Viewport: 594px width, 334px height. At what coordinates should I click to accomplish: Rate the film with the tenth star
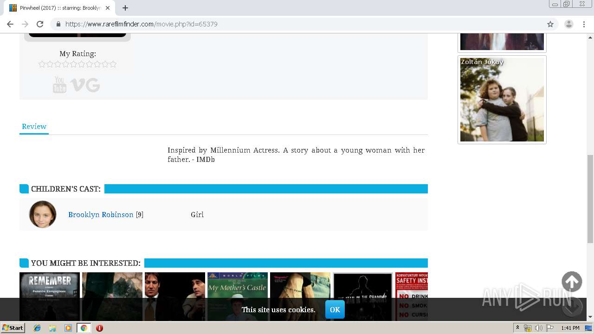(x=113, y=64)
